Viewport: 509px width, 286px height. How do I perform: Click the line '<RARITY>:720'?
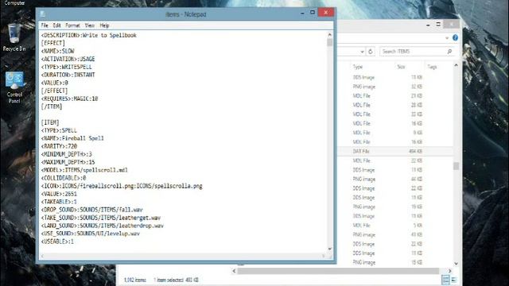tap(59, 146)
